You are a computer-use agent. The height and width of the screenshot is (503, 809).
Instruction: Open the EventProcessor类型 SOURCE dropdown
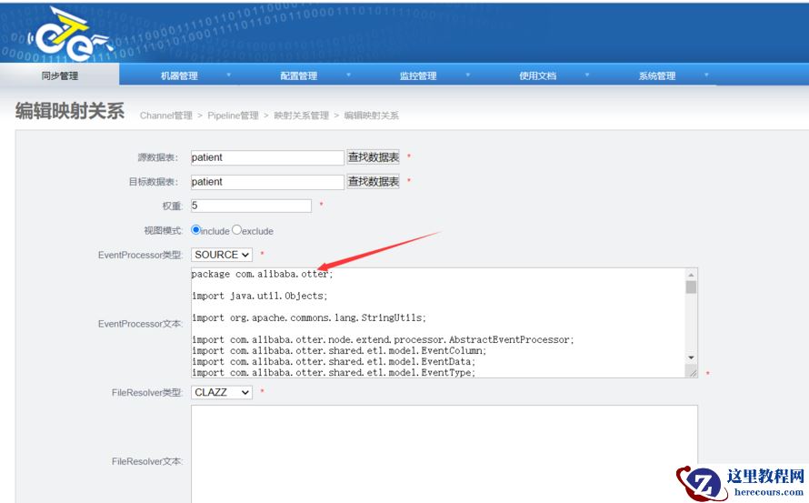click(x=222, y=255)
